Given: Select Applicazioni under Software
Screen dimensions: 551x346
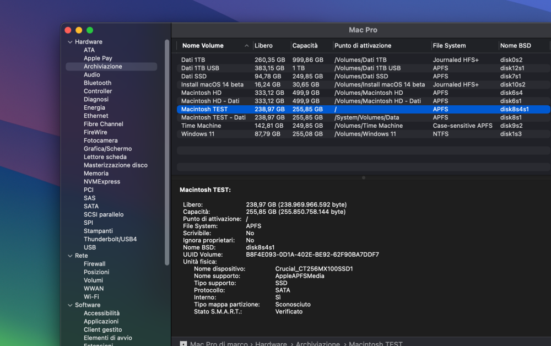Looking at the screenshot, I should tap(101, 321).
